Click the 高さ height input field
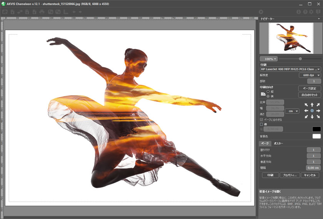 [275, 114]
